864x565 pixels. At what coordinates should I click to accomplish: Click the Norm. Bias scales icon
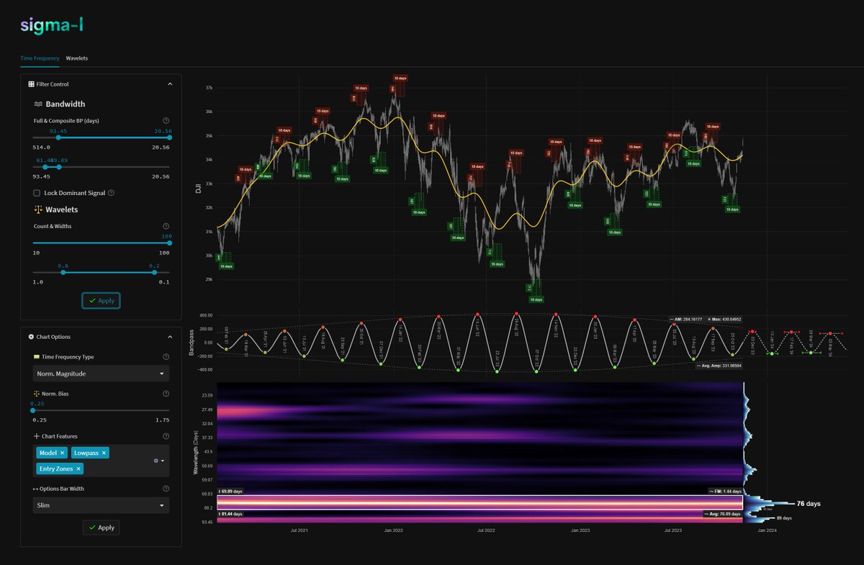(x=37, y=394)
